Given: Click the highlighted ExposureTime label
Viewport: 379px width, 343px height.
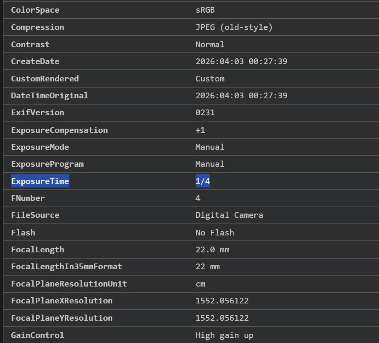Looking at the screenshot, I should point(40,181).
